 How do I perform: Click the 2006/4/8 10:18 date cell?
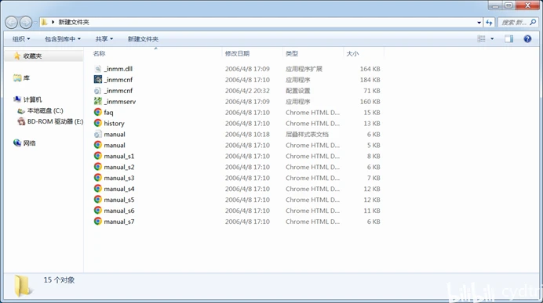247,134
